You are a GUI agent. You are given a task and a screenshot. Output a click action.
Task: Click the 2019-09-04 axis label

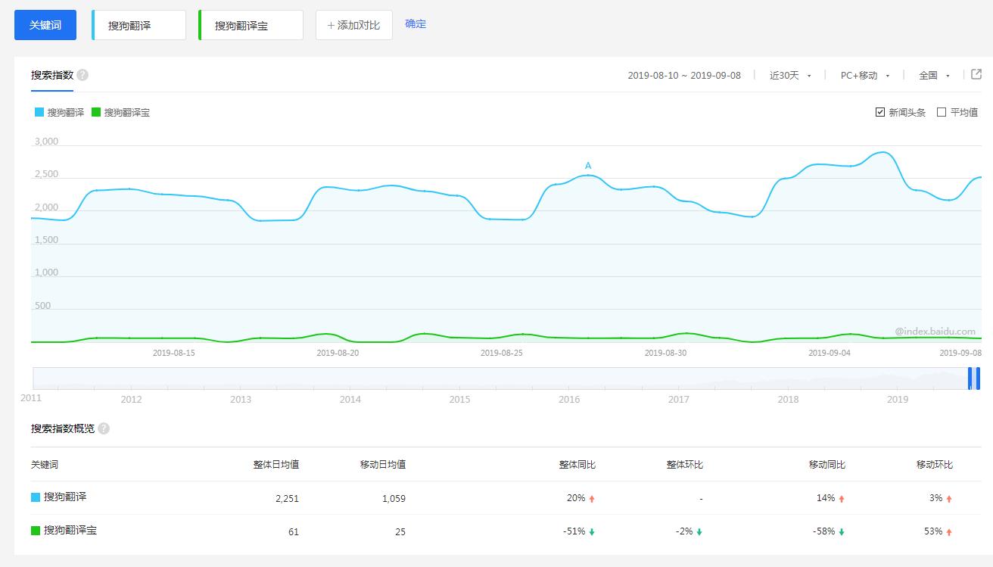(830, 353)
